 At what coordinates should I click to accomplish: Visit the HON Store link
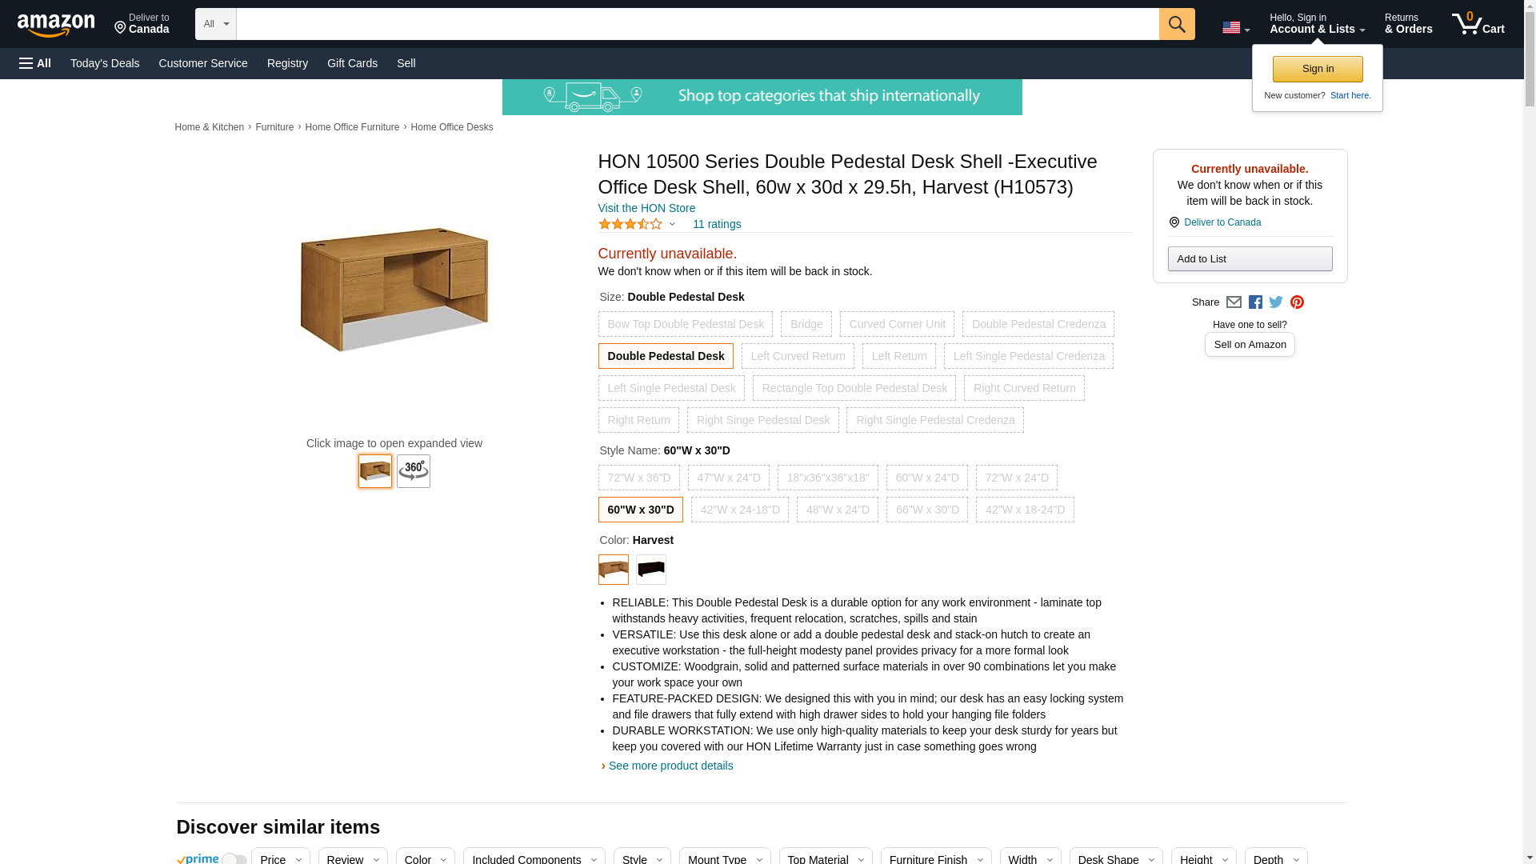tap(646, 208)
